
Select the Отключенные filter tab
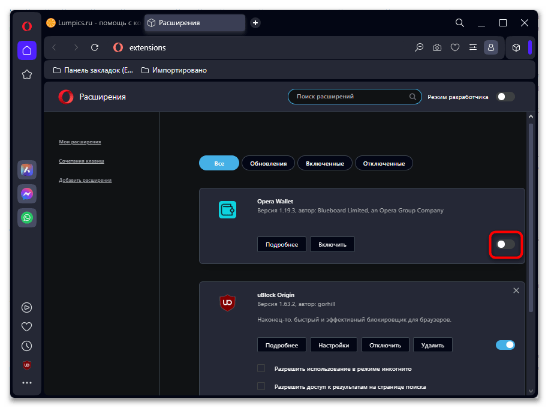click(384, 163)
